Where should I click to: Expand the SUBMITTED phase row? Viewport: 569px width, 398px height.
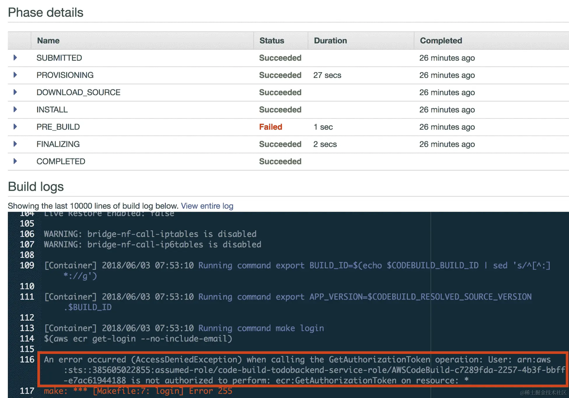15,58
